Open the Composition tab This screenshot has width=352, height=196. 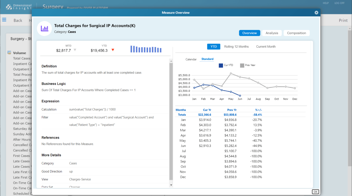click(x=296, y=33)
